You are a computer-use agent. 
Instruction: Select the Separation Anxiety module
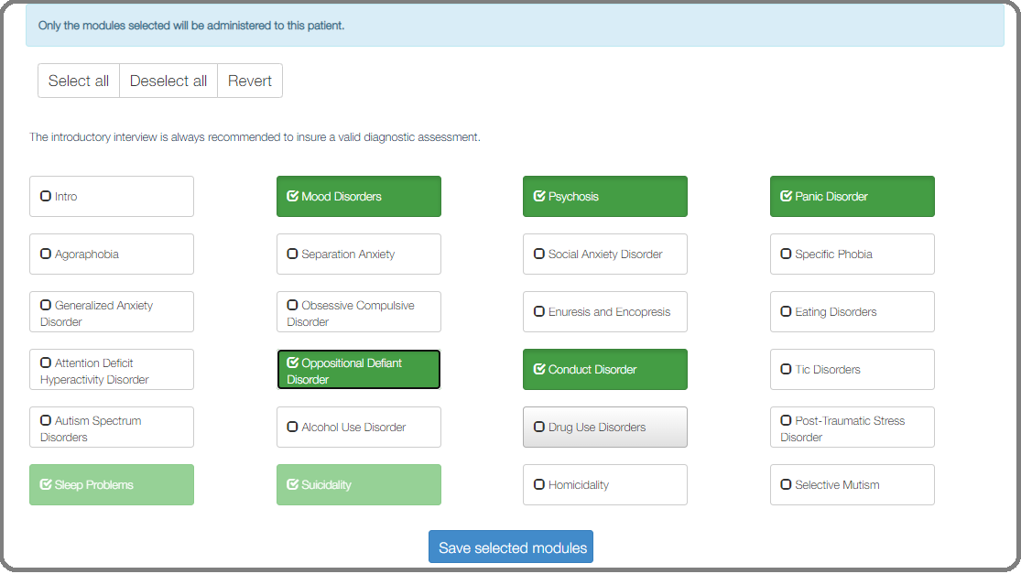(359, 254)
